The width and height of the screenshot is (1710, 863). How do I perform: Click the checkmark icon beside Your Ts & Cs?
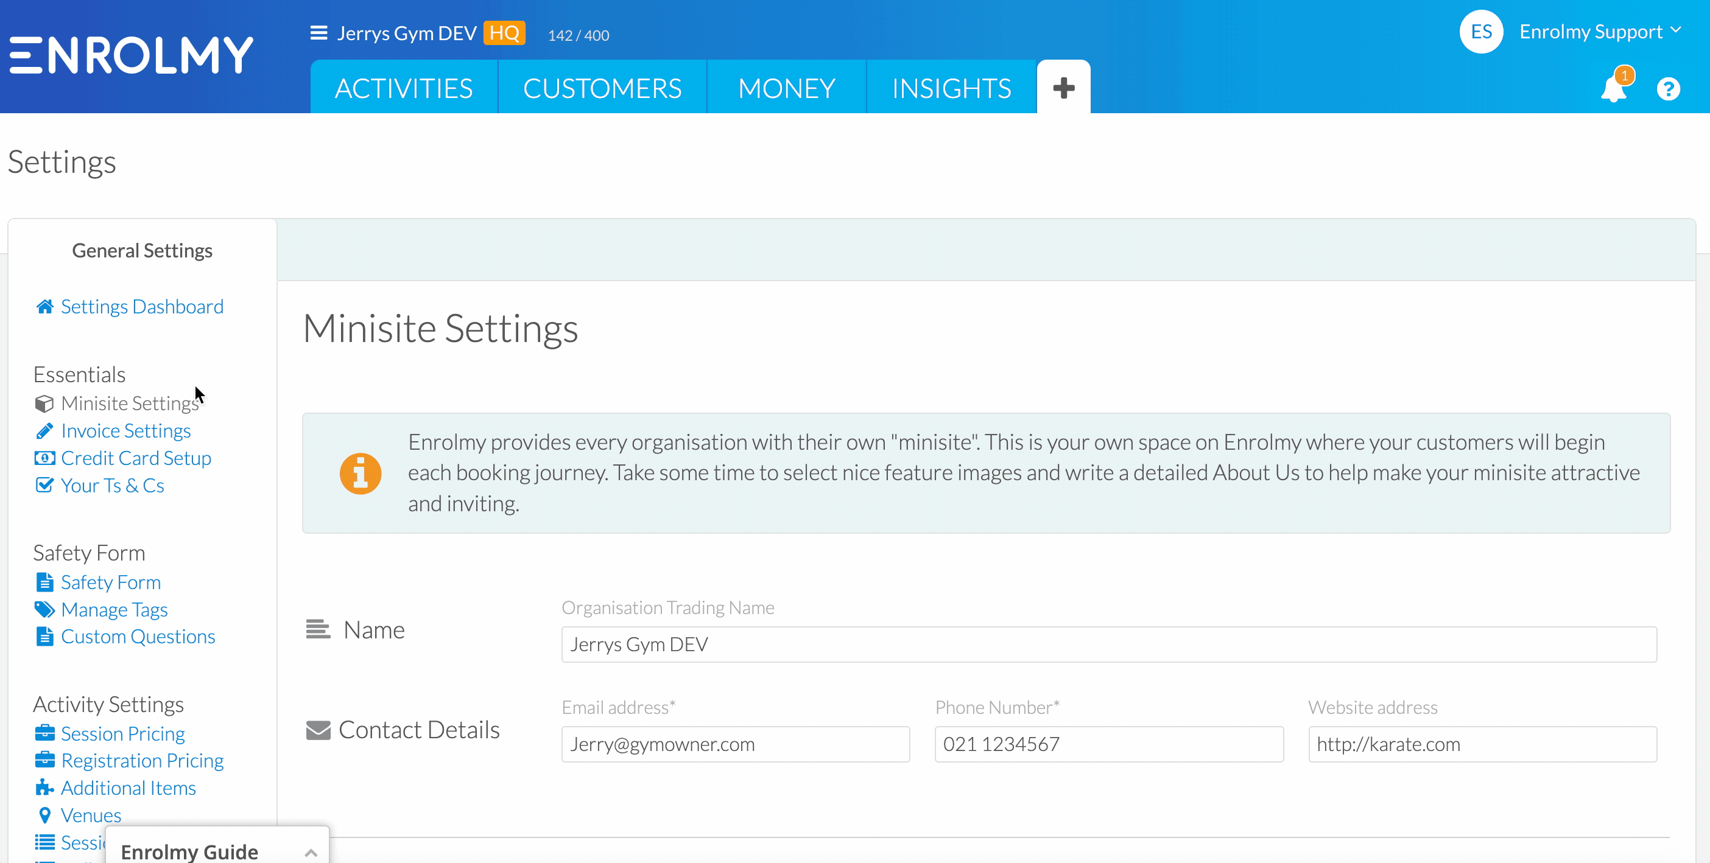[x=44, y=486]
